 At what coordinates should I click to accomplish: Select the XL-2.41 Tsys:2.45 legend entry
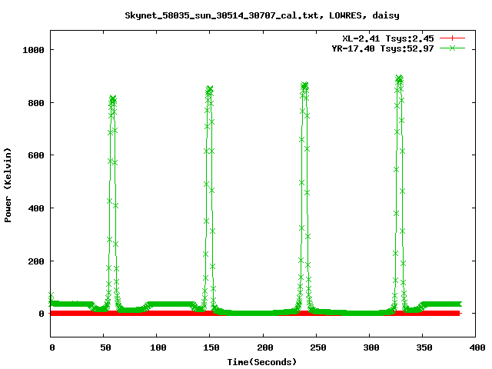[387, 38]
